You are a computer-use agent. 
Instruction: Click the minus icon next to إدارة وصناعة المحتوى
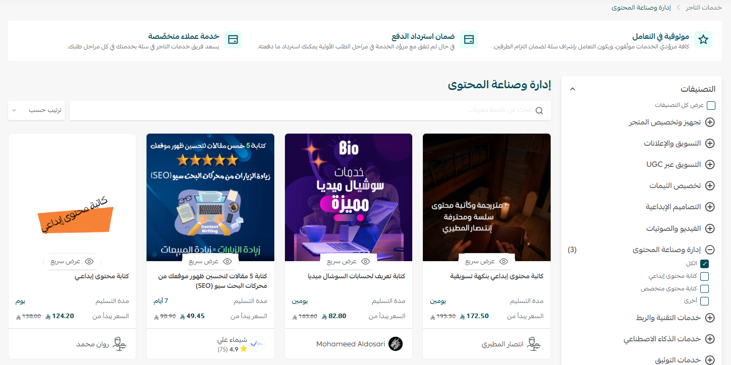pos(710,250)
